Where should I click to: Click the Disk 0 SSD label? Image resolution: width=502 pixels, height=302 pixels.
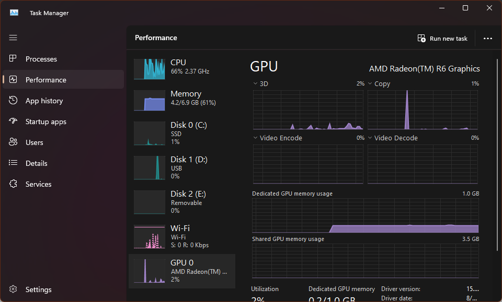176,134
